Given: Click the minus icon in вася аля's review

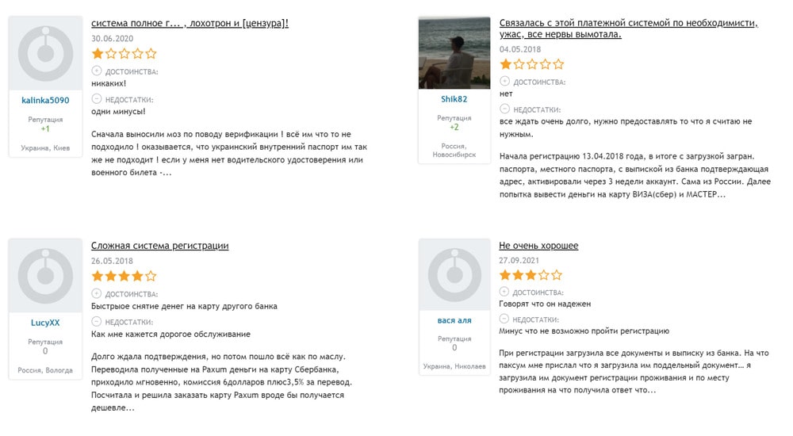Looking at the screenshot, I should click(x=504, y=319).
